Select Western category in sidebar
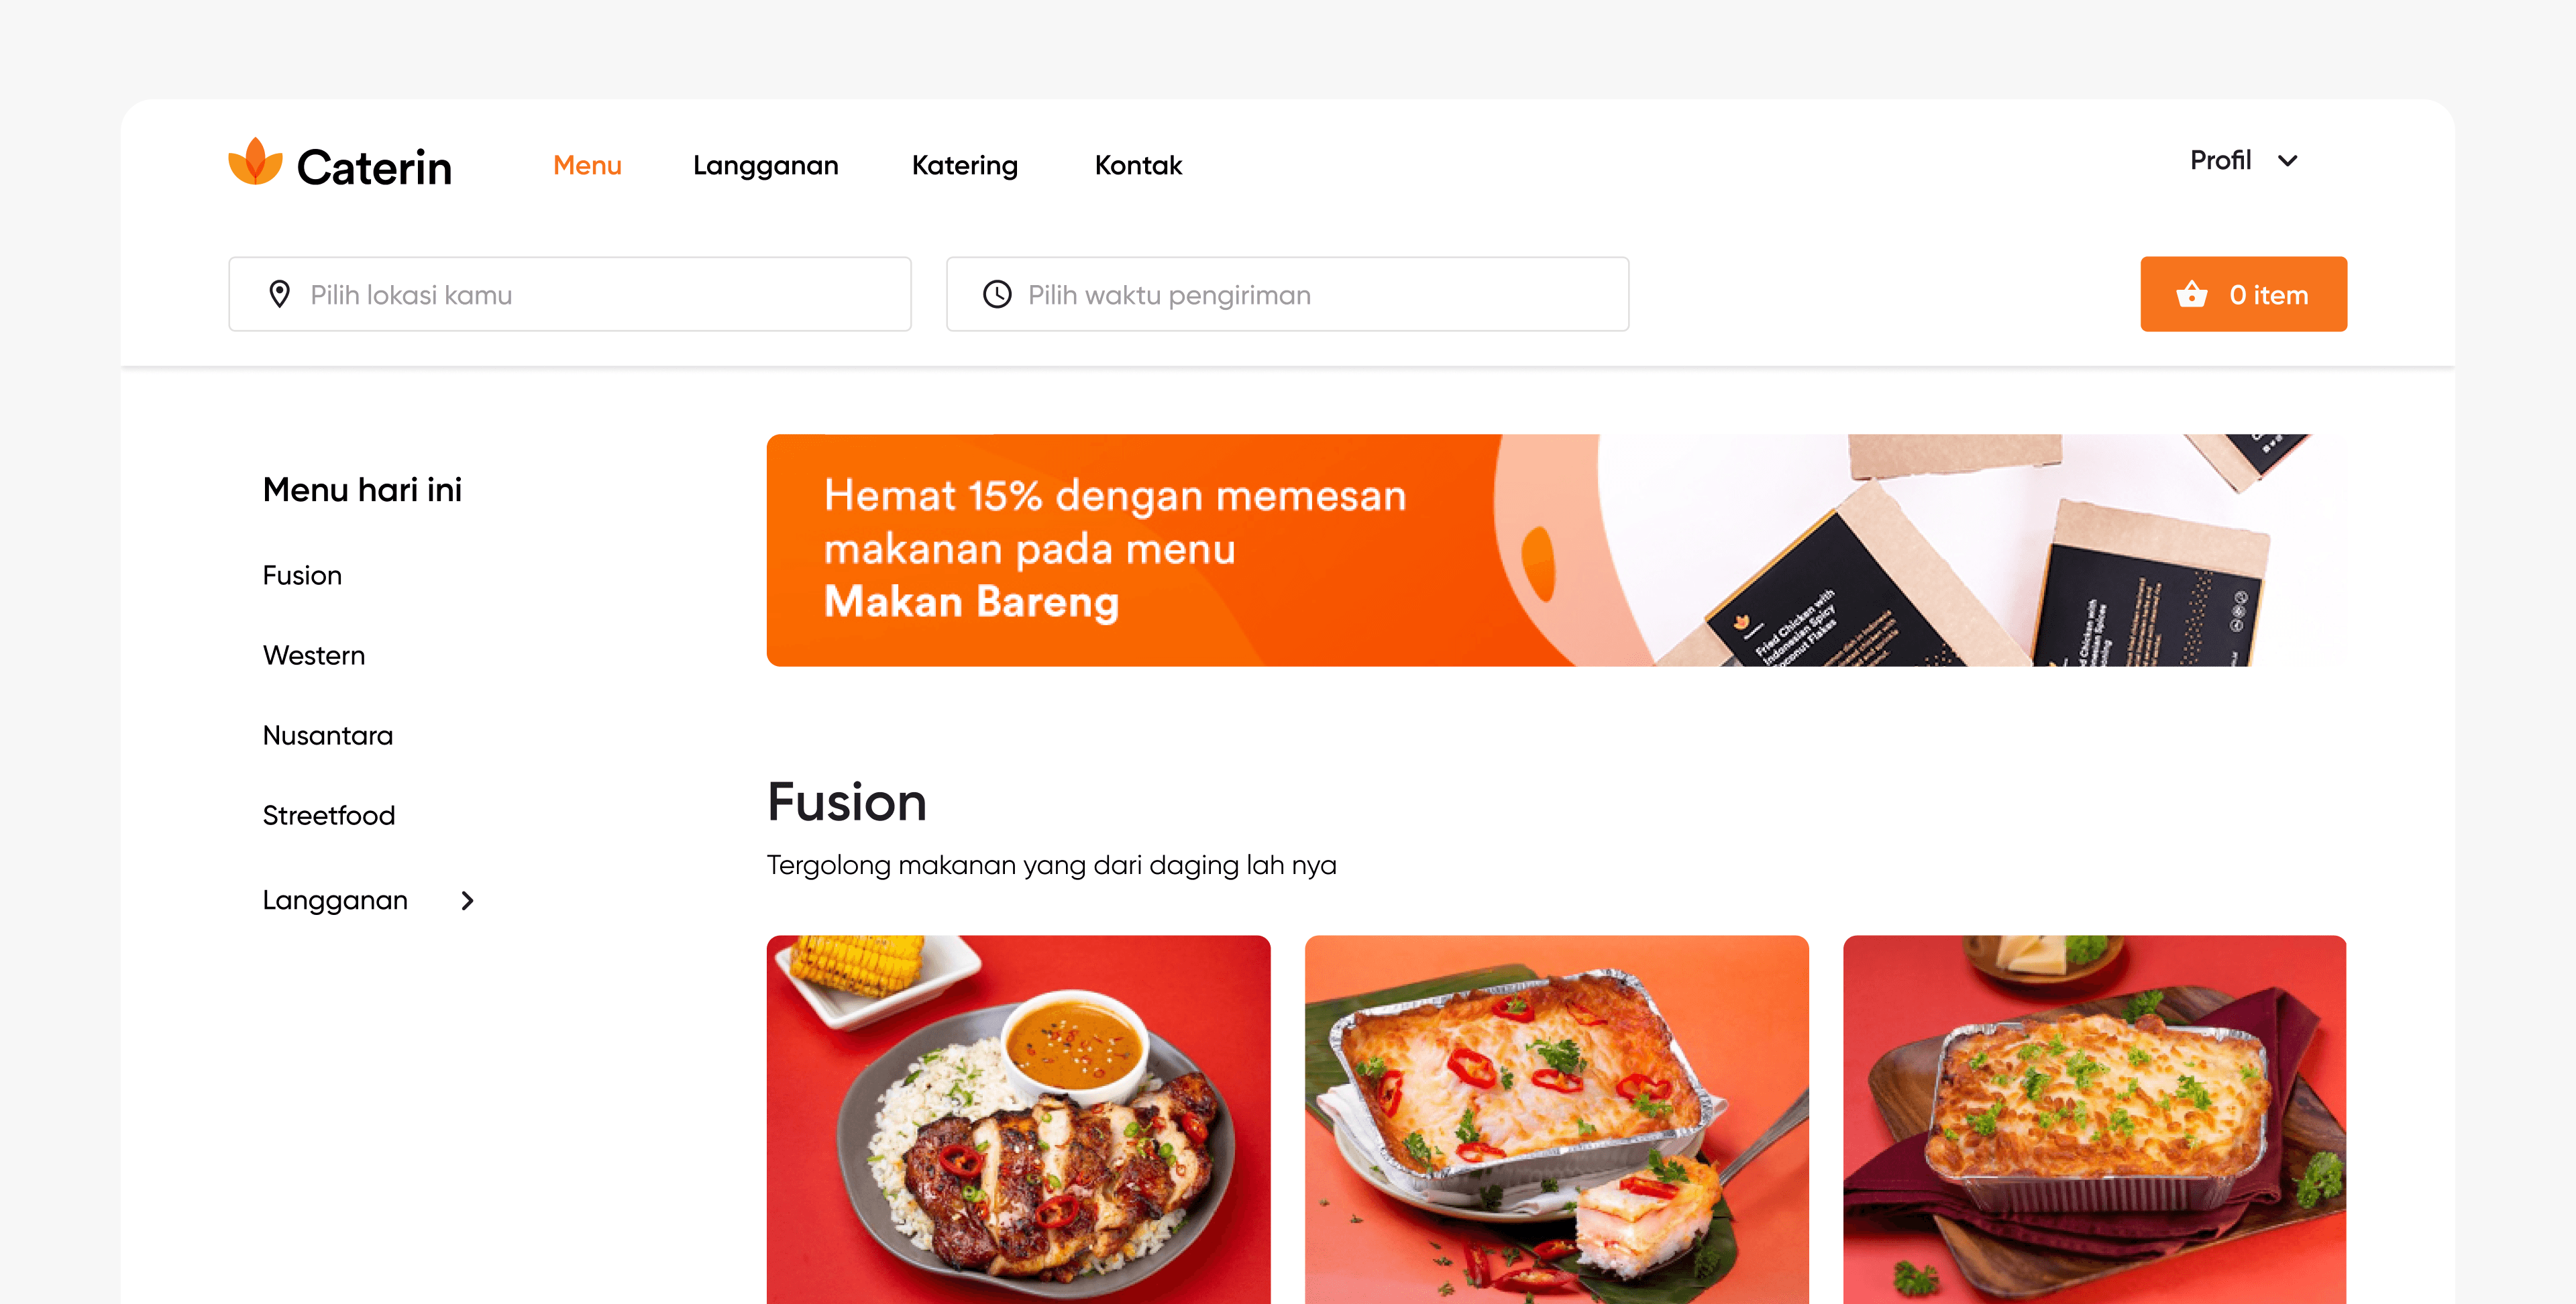2576x1304 pixels. [x=314, y=655]
